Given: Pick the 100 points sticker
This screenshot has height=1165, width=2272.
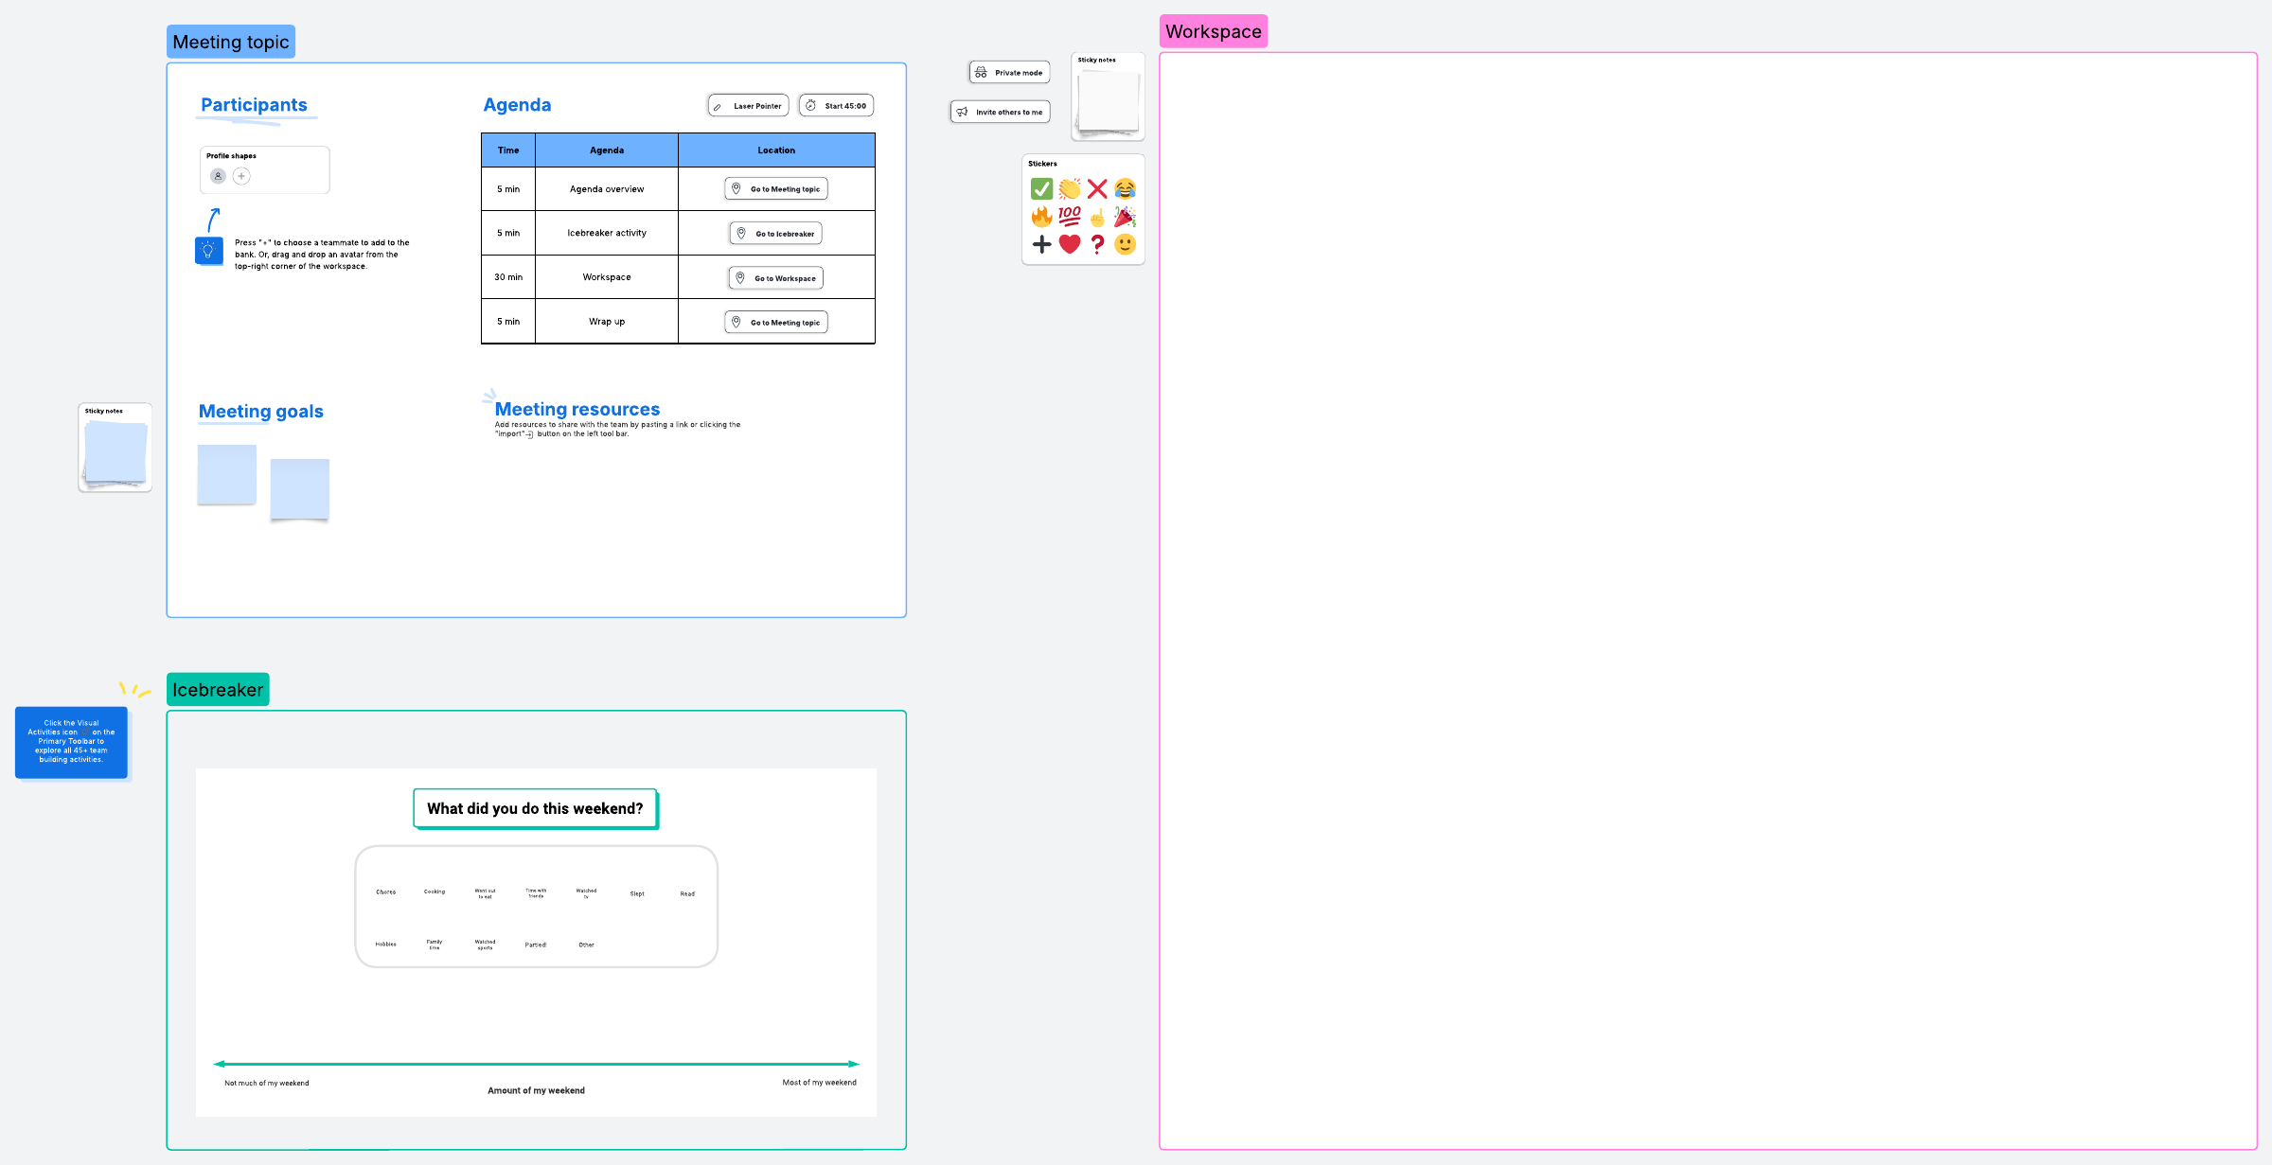Looking at the screenshot, I should click(1070, 217).
